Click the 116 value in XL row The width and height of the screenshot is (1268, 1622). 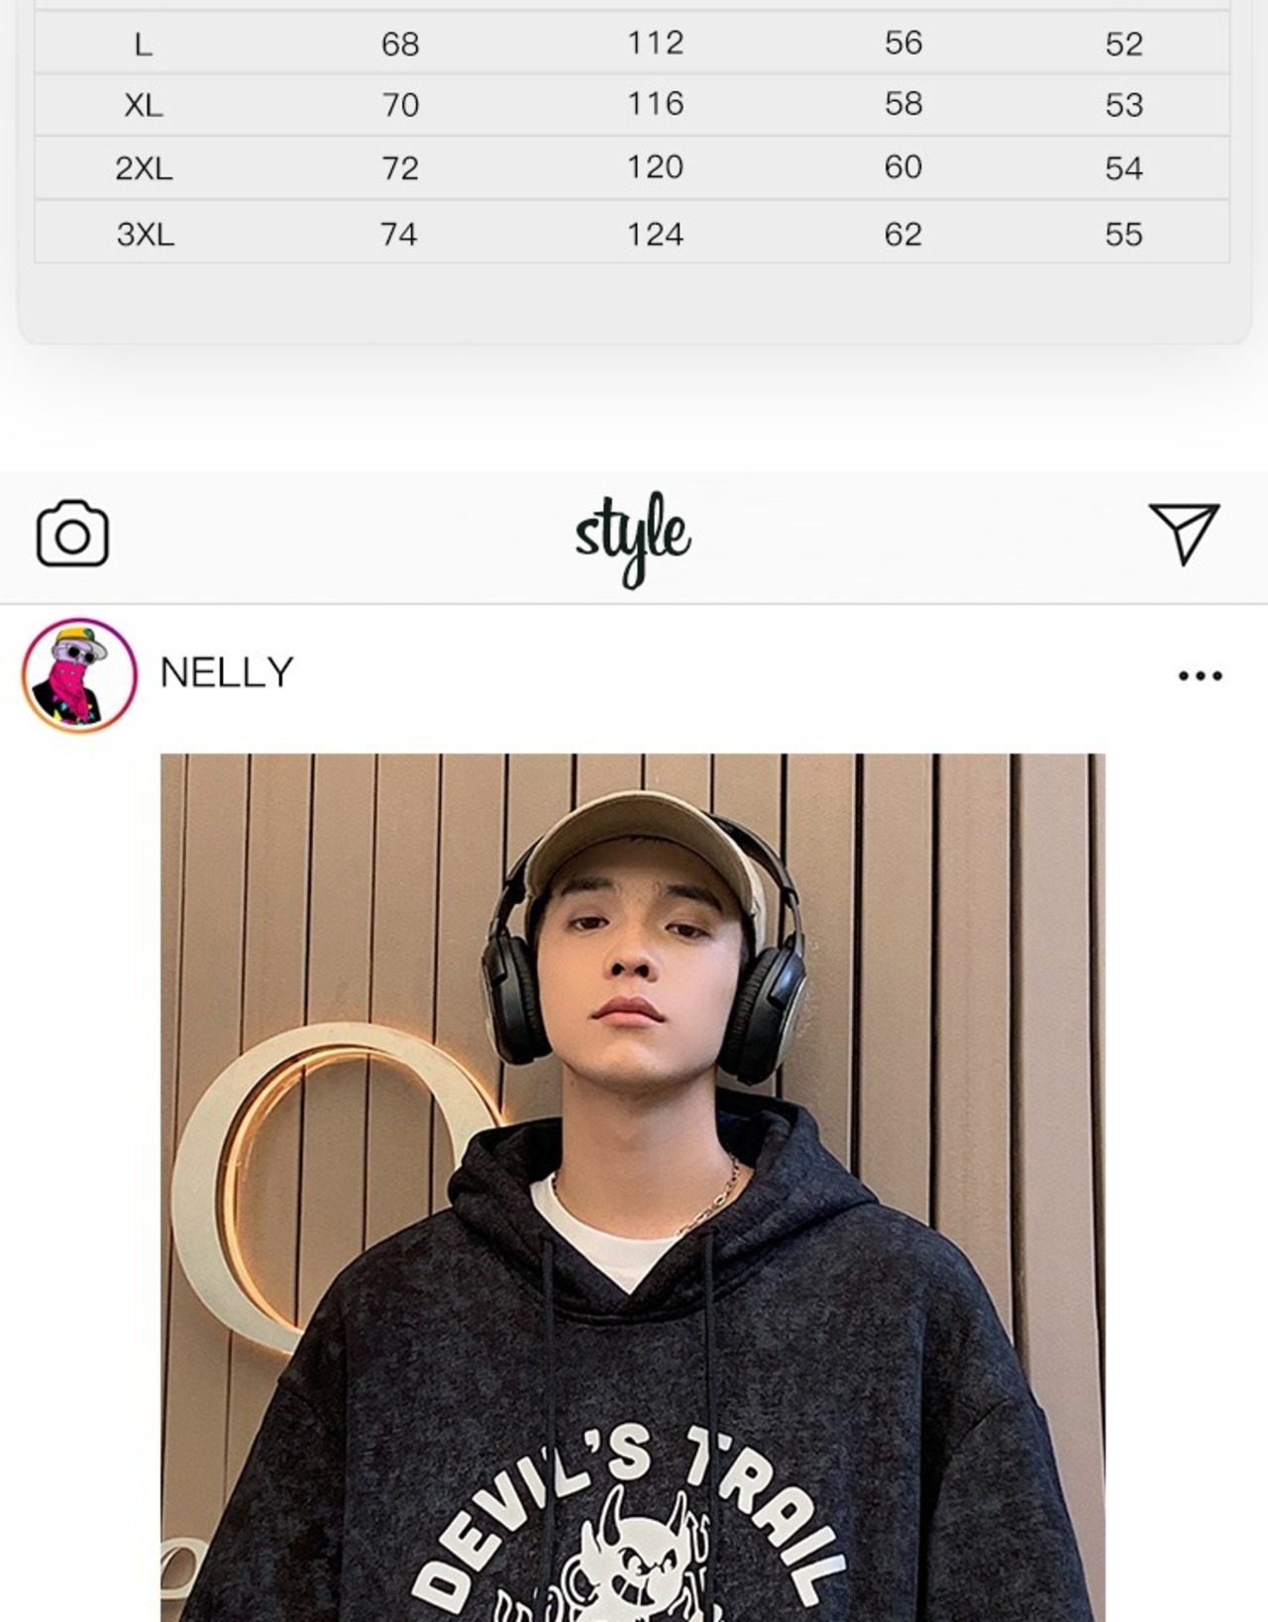click(655, 104)
